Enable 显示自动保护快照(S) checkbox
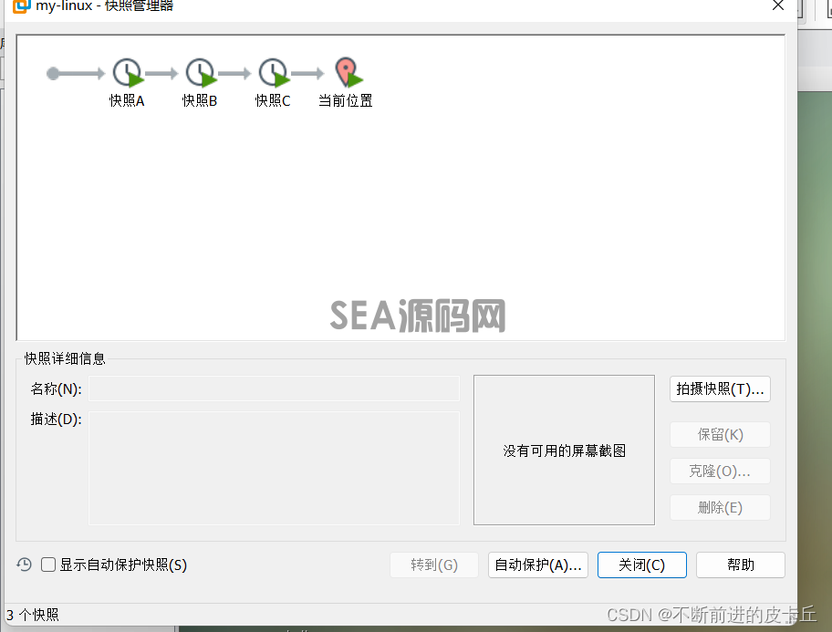The image size is (832, 632). point(48,565)
